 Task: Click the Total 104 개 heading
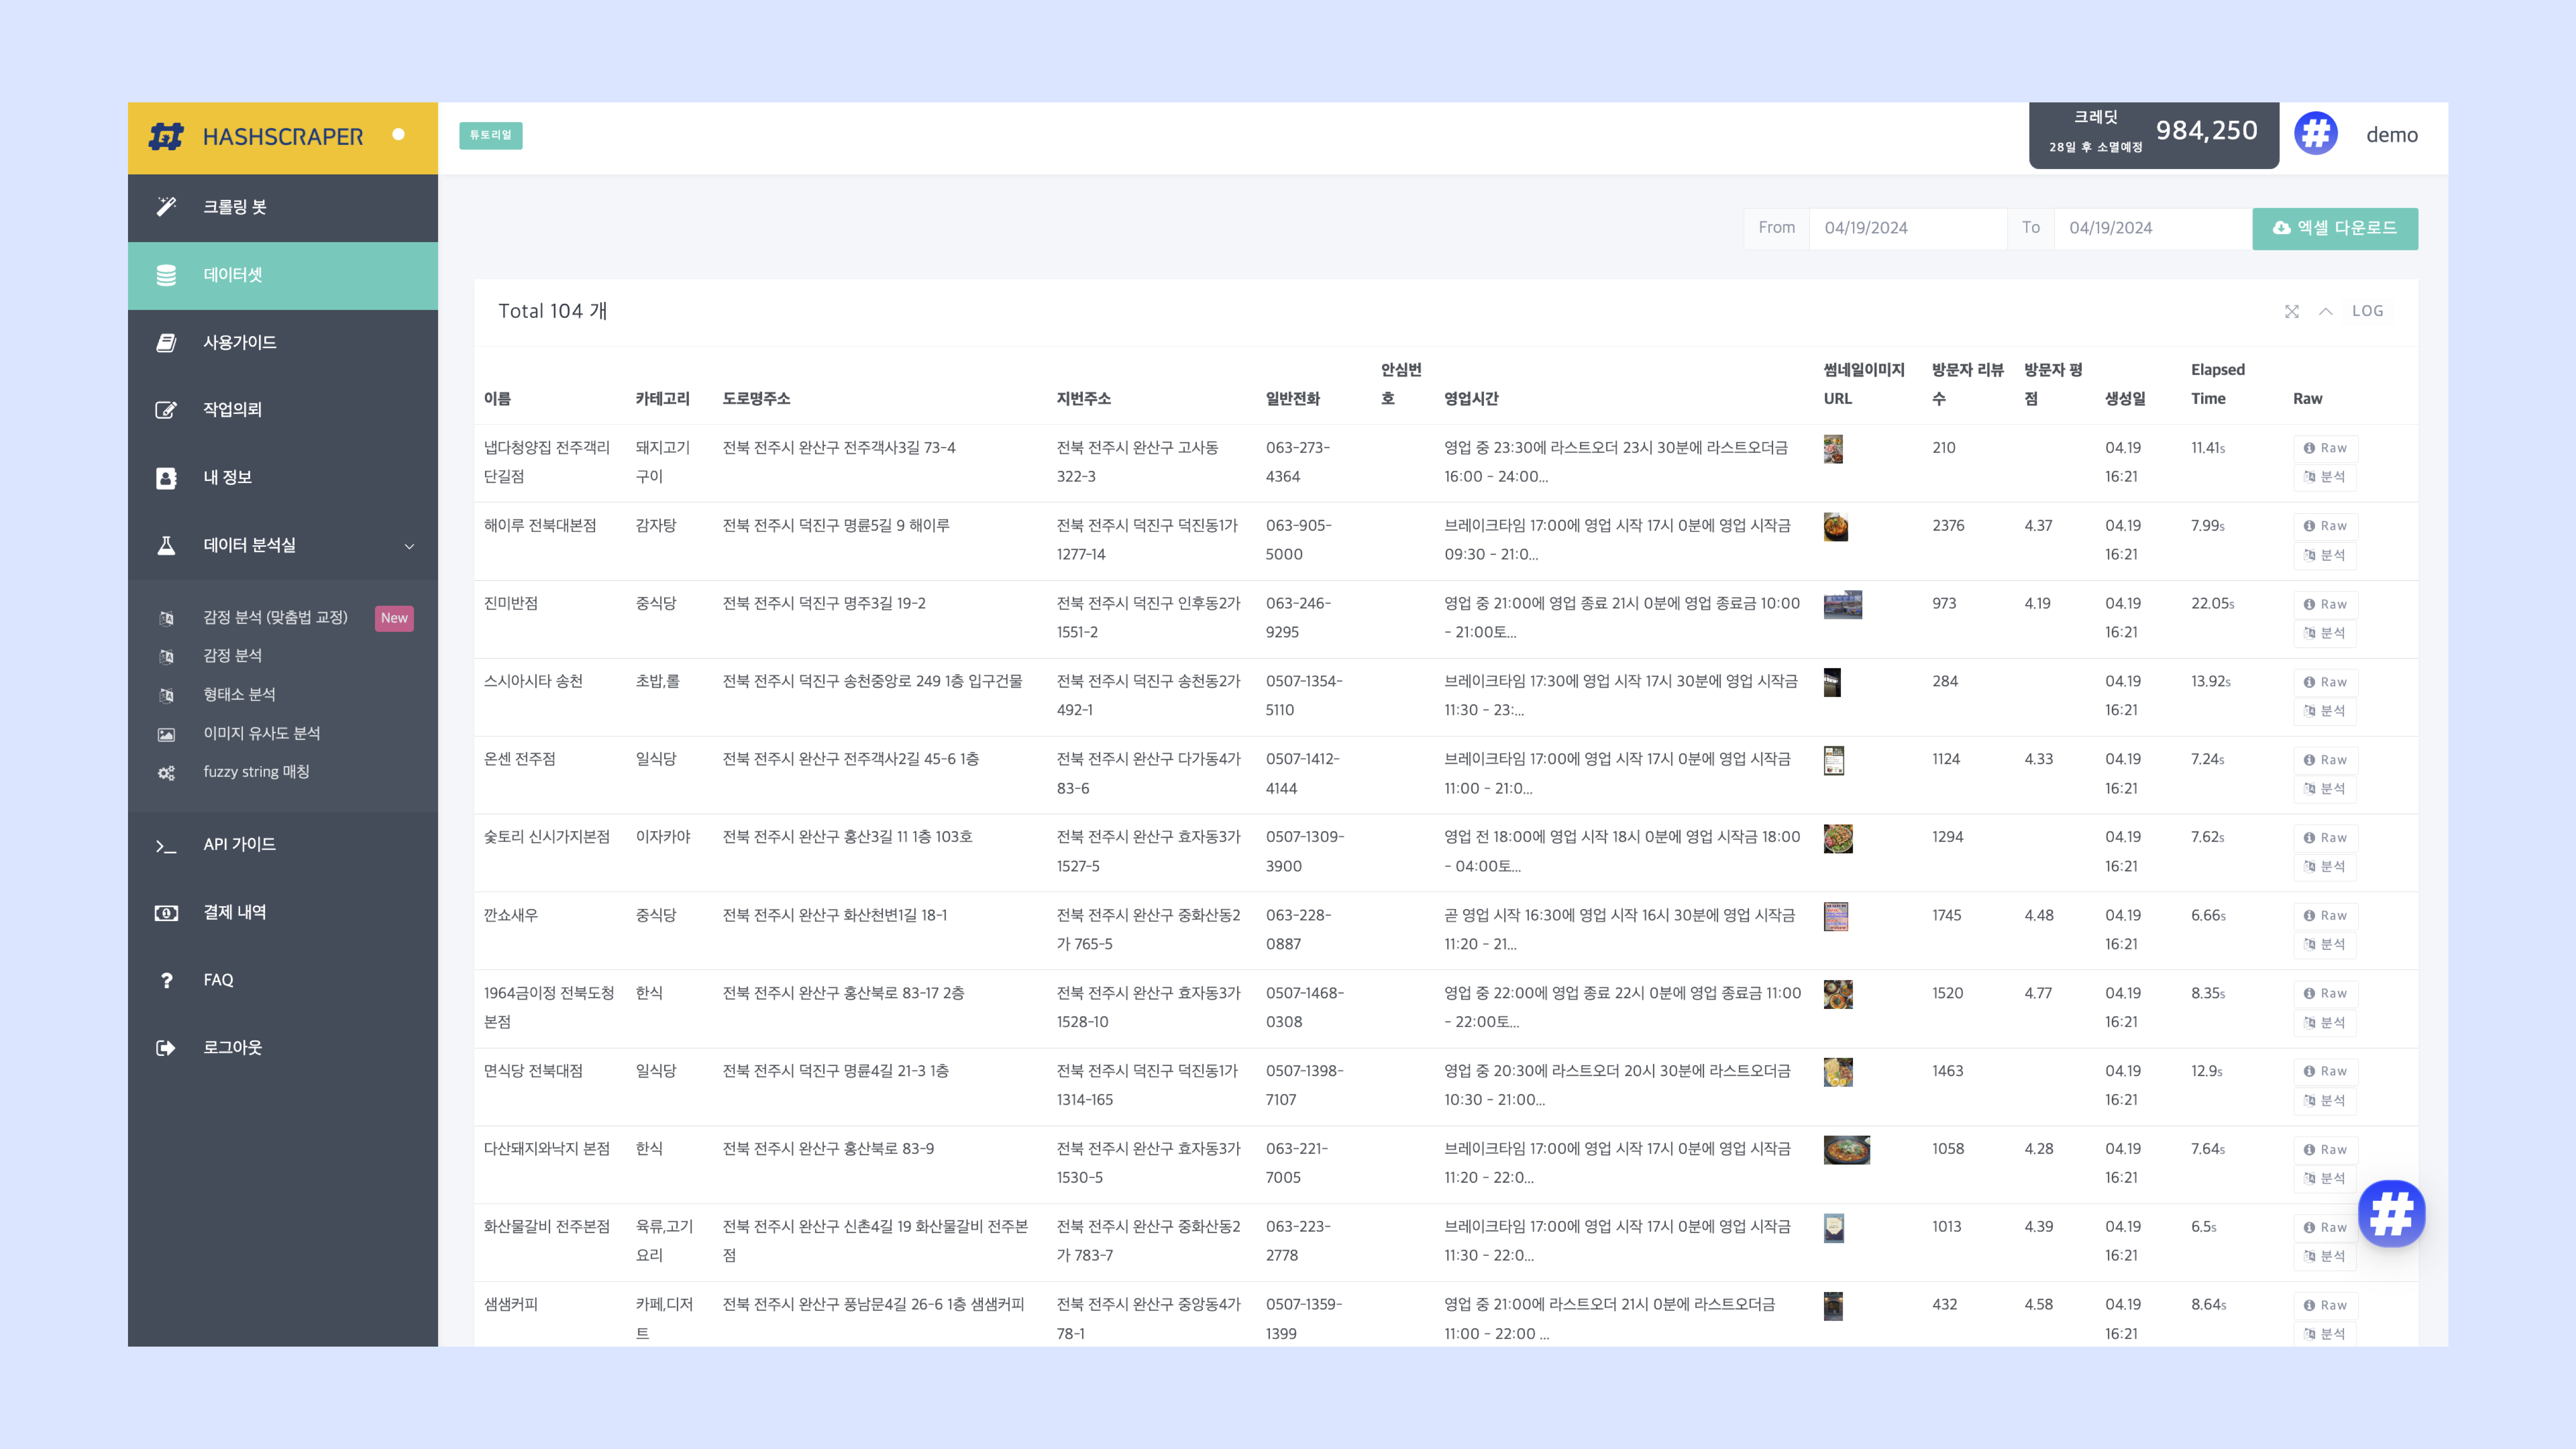coord(553,312)
